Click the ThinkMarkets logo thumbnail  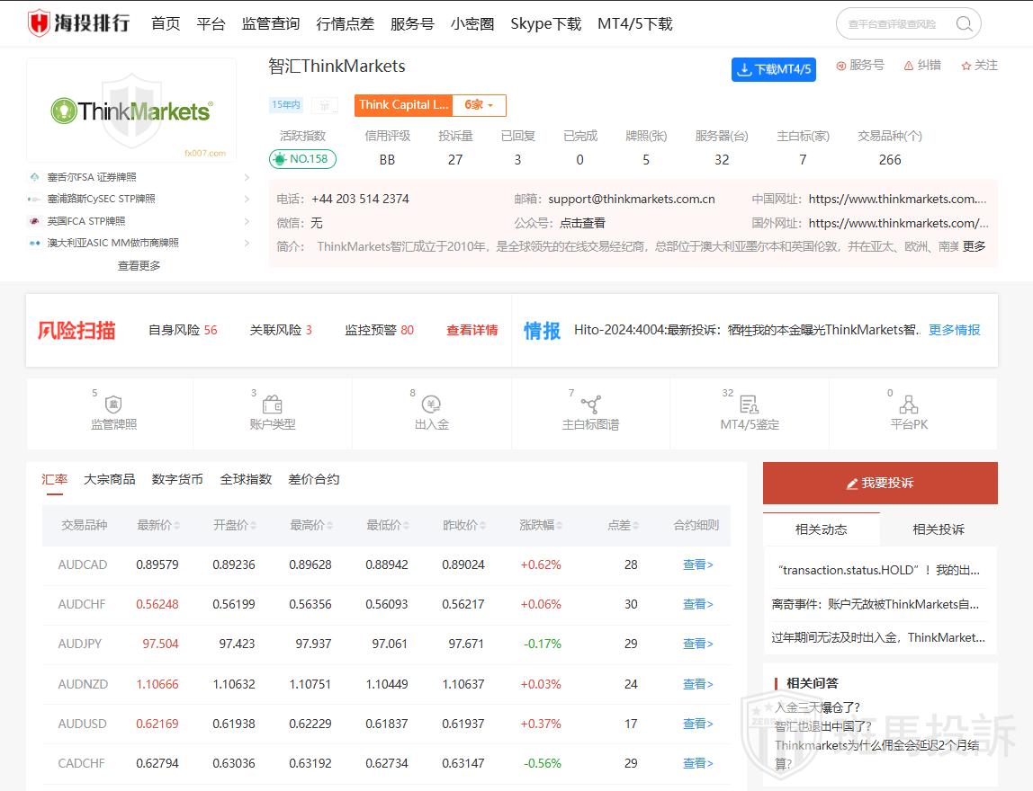tap(131, 111)
